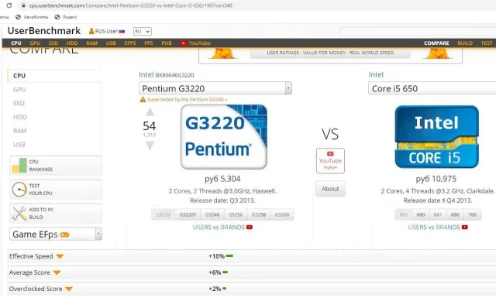This screenshot has height=298, width=496.
Task: Open Test Your CPU stopwatch button
Action: 56,190
